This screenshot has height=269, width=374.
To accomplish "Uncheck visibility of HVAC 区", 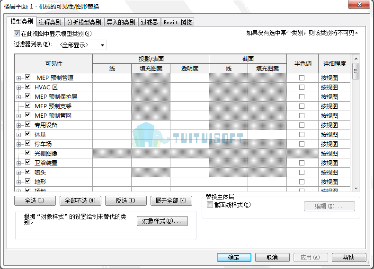I will (x=28, y=87).
